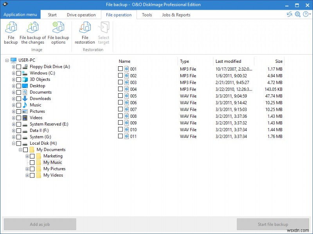Open the File backup options
313x234 pixels.
[x=59, y=33]
